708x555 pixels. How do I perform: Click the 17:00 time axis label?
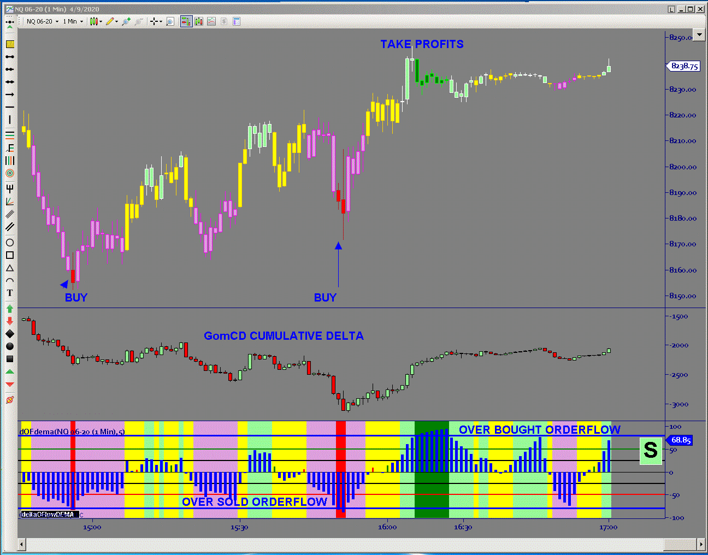click(x=608, y=527)
